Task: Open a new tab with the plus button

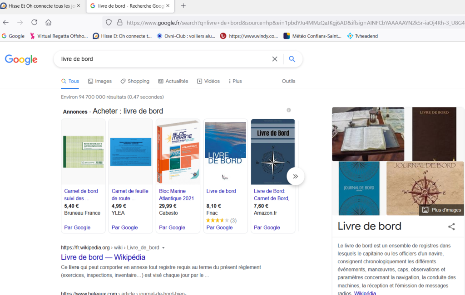Action: point(183,5)
